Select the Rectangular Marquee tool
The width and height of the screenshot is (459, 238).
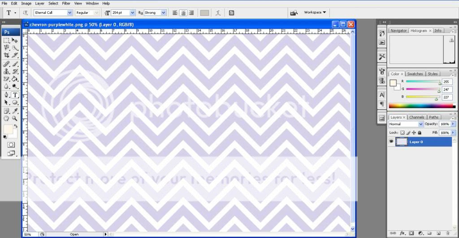(x=6, y=40)
